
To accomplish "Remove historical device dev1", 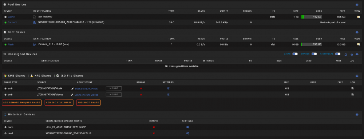I will (154, 133).
